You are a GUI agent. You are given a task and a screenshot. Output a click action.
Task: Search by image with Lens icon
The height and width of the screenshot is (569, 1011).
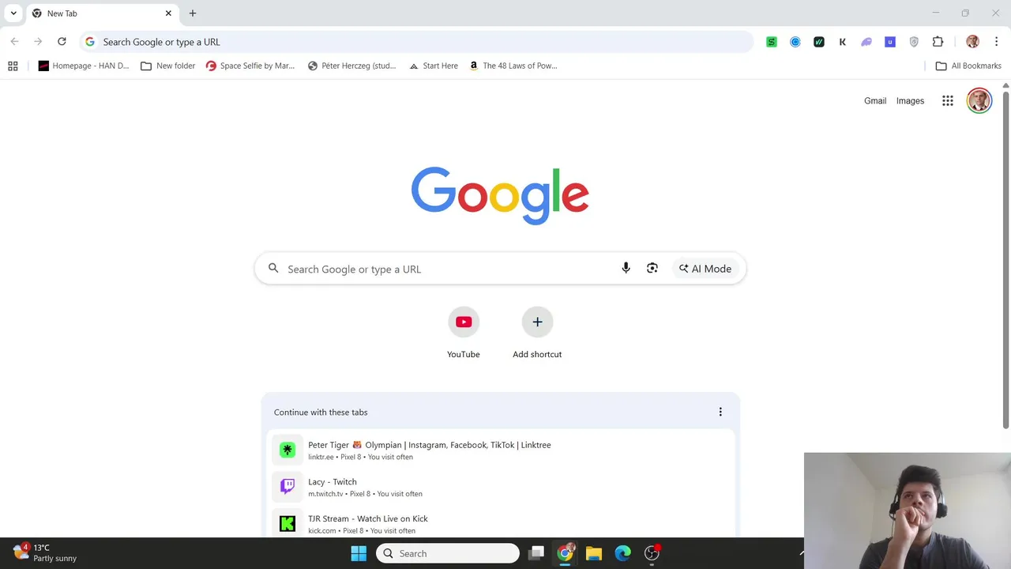click(x=652, y=269)
